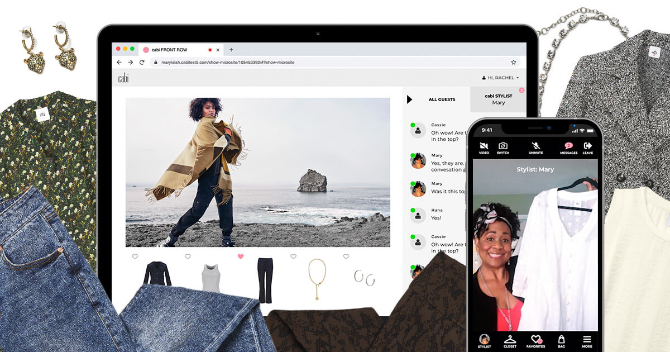Viewport: 670px width, 352px height.
Task: Go back in browser
Action: tap(119, 63)
